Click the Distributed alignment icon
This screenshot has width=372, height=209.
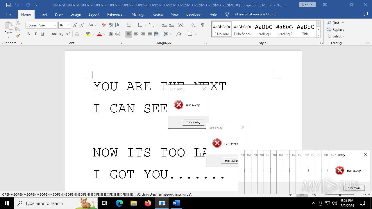[x=157, y=34]
